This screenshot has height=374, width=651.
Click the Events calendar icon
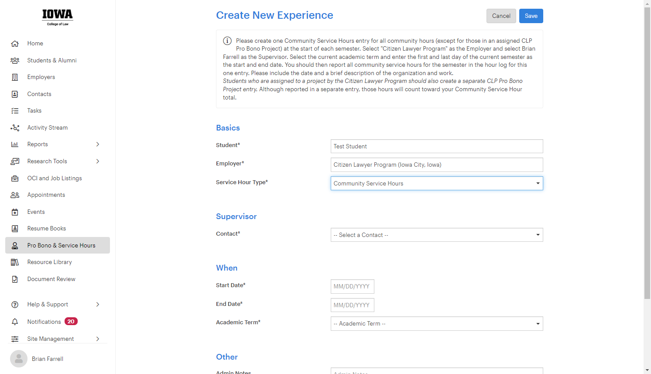tap(15, 212)
